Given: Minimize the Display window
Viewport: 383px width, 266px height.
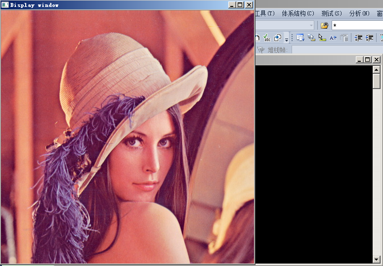Looking at the screenshot, I should tap(232, 5).
